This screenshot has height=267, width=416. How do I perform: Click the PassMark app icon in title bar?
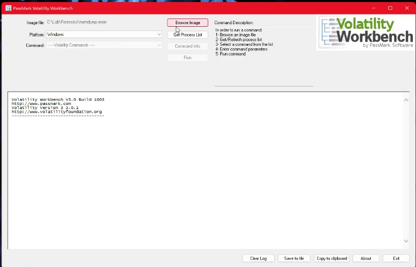(x=8, y=8)
